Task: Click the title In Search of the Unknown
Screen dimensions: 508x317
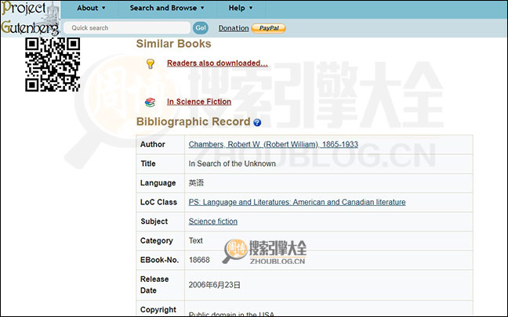Action: point(231,164)
